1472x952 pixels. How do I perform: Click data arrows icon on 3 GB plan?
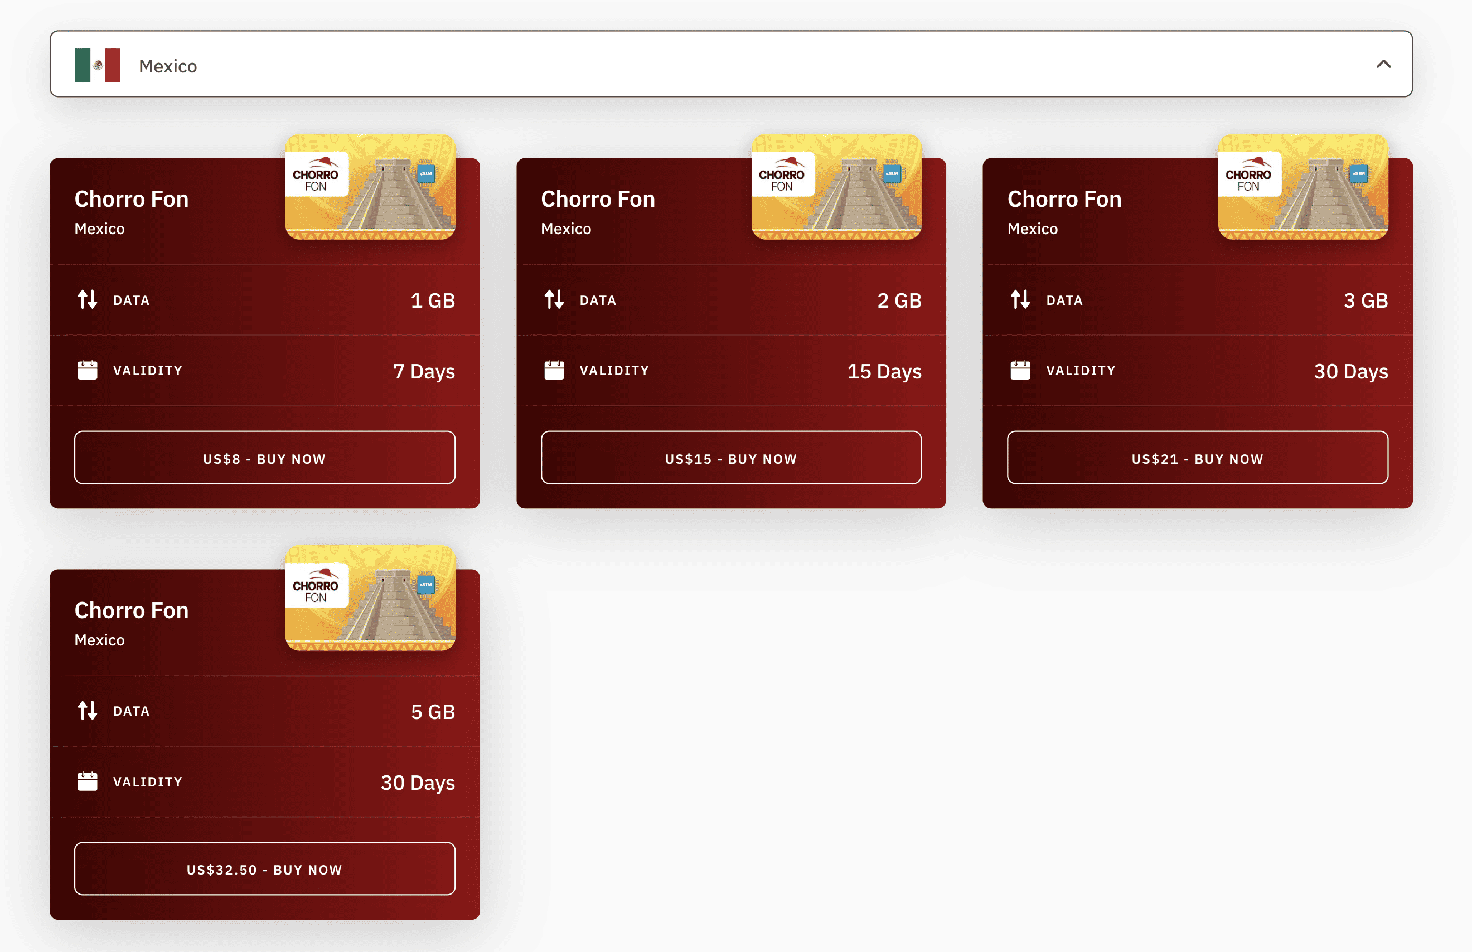1020,300
